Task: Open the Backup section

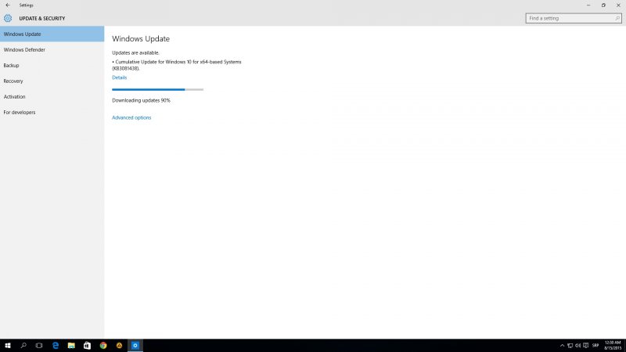Action: pos(52,66)
